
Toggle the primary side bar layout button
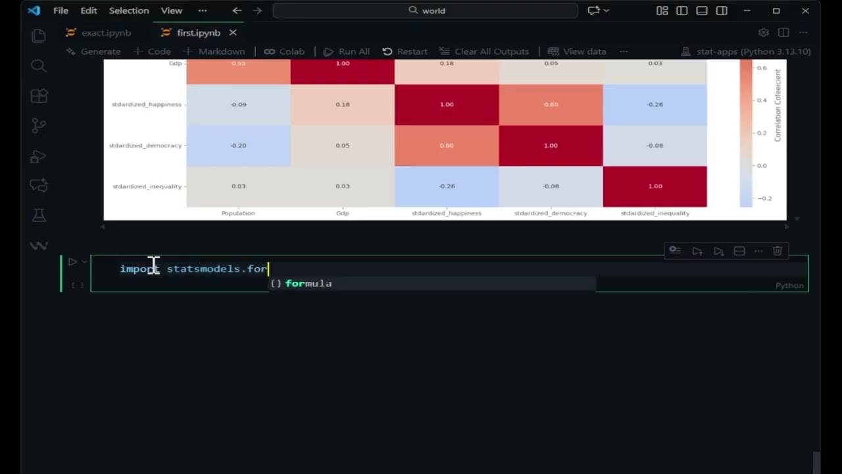click(x=682, y=11)
